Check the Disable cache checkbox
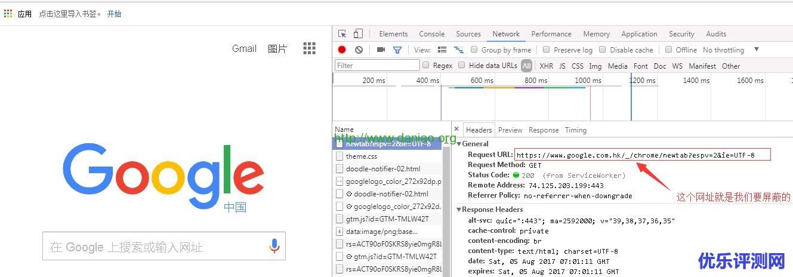This screenshot has width=793, height=277. [x=603, y=50]
